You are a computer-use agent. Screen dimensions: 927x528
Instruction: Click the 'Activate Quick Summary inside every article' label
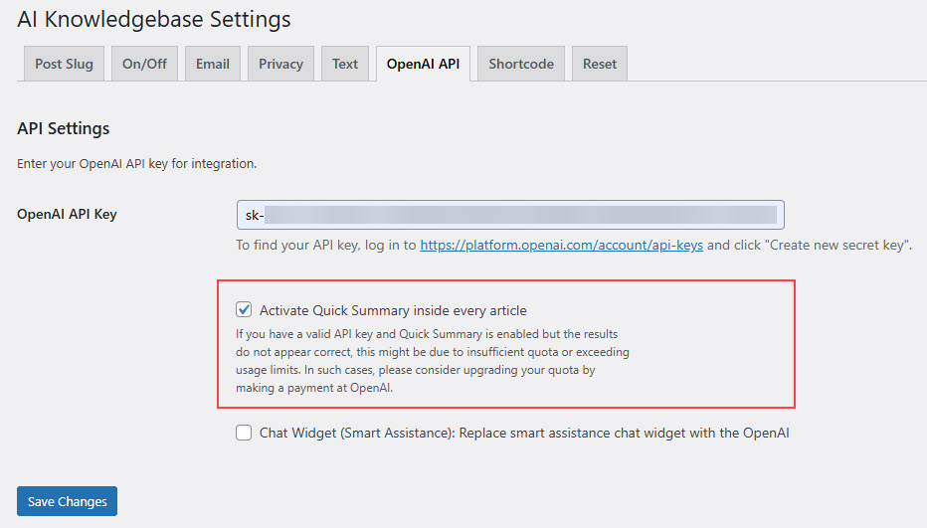(x=393, y=310)
